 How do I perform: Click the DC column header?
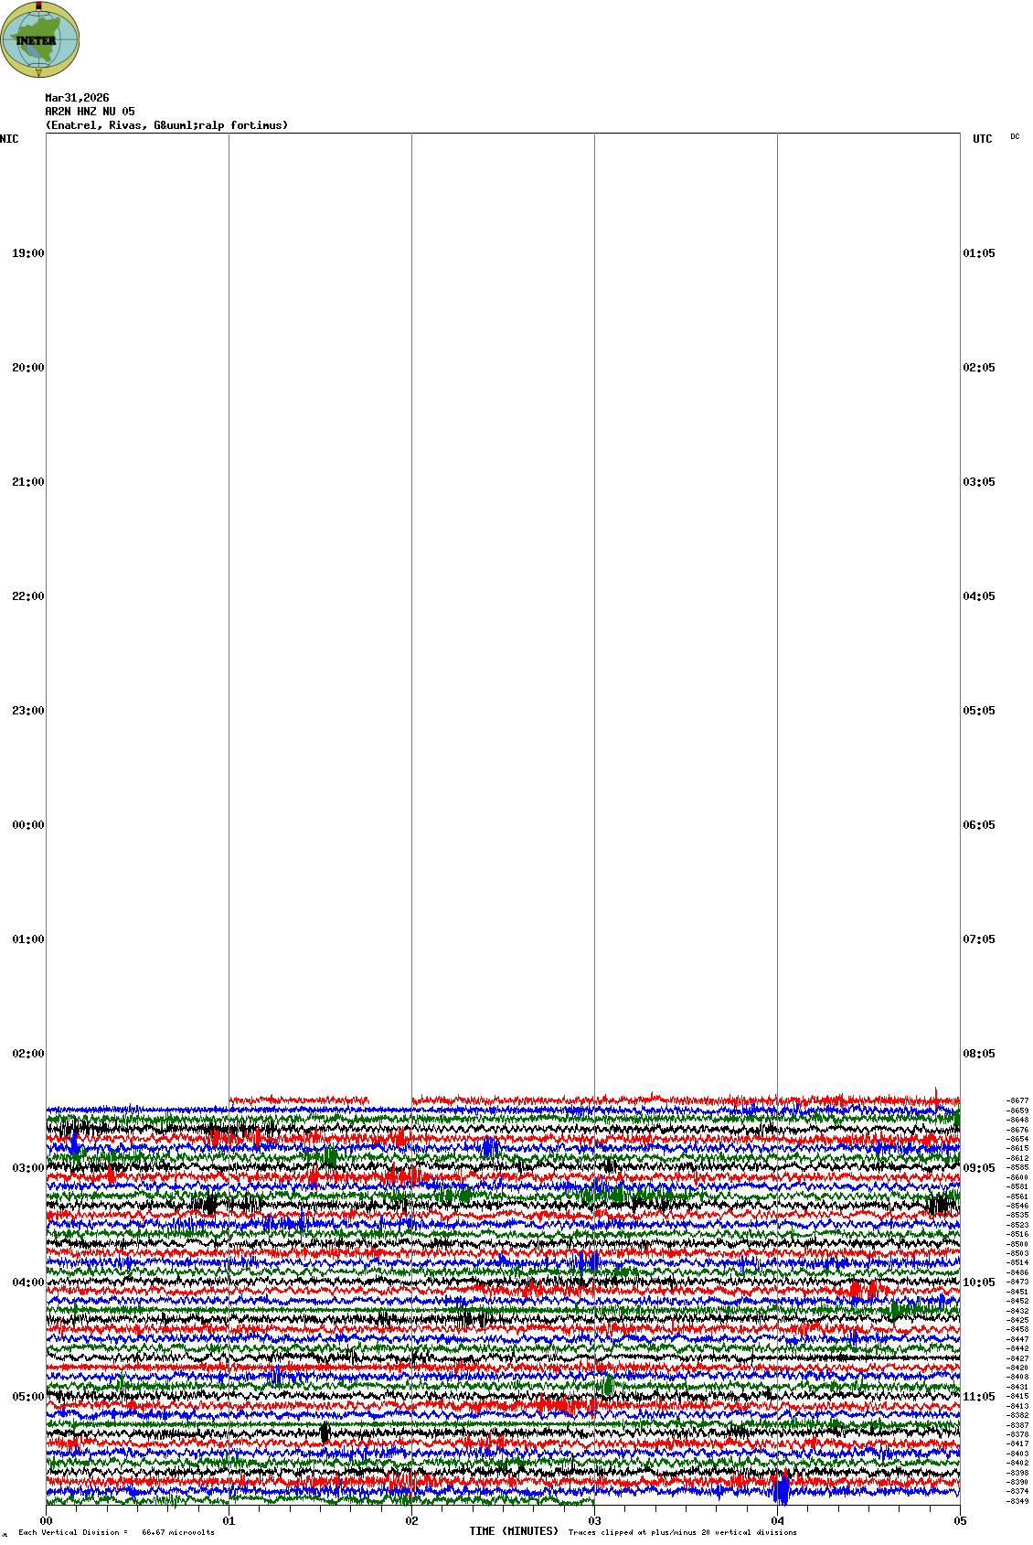click(x=1015, y=137)
